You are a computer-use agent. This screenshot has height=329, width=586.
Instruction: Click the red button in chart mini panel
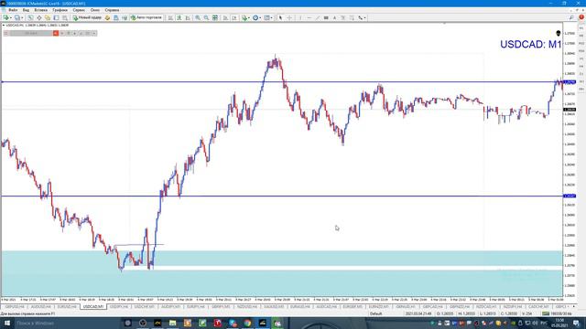point(55,33)
